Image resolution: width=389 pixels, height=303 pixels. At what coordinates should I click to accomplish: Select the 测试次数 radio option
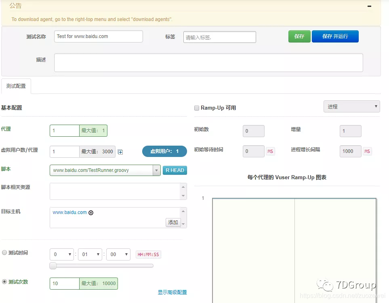click(4, 282)
